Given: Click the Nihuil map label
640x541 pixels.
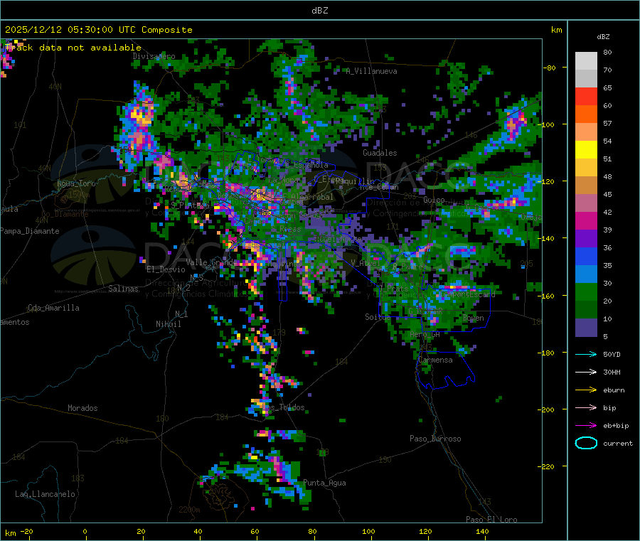Looking at the screenshot, I should click(168, 324).
